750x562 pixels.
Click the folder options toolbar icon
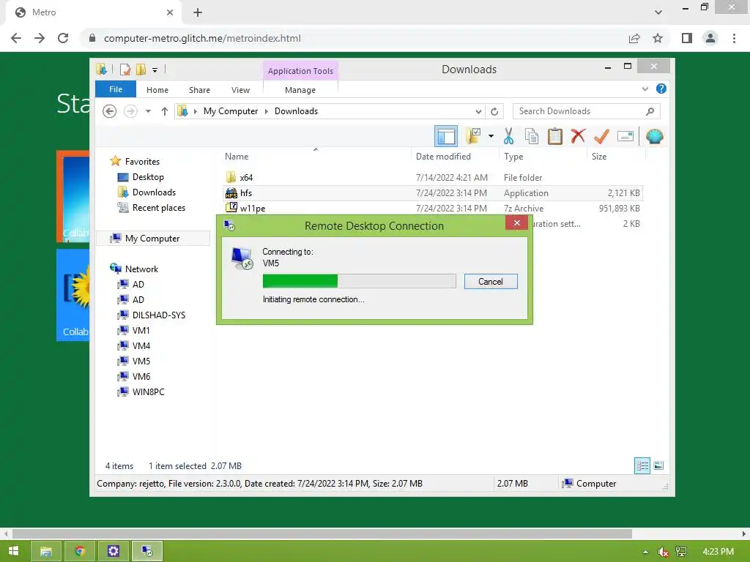click(473, 136)
